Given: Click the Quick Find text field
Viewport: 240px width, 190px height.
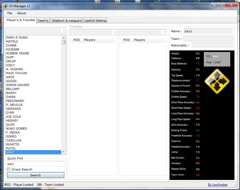Looking at the screenshot, I should coord(36,164).
